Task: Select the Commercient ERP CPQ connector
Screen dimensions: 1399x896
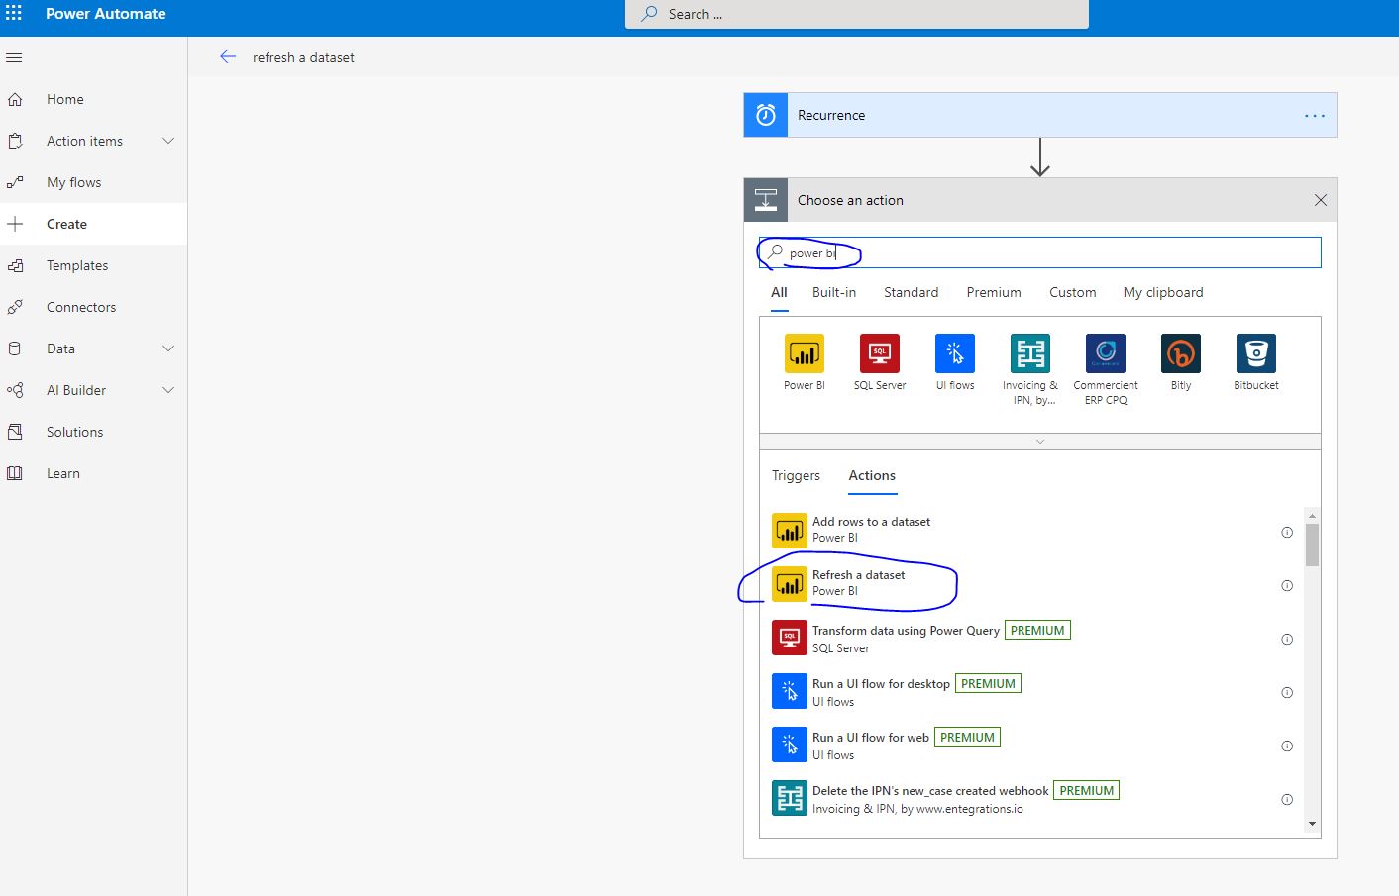Action: click(x=1106, y=353)
